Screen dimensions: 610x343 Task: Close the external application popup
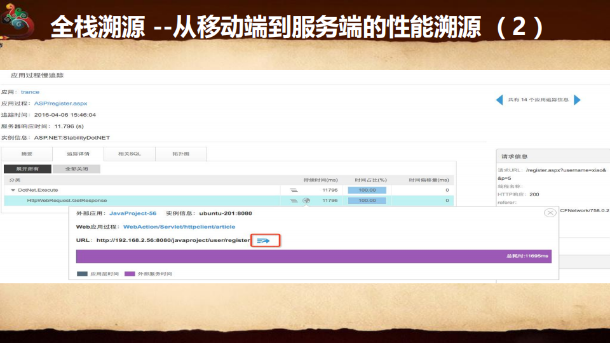[x=550, y=213]
